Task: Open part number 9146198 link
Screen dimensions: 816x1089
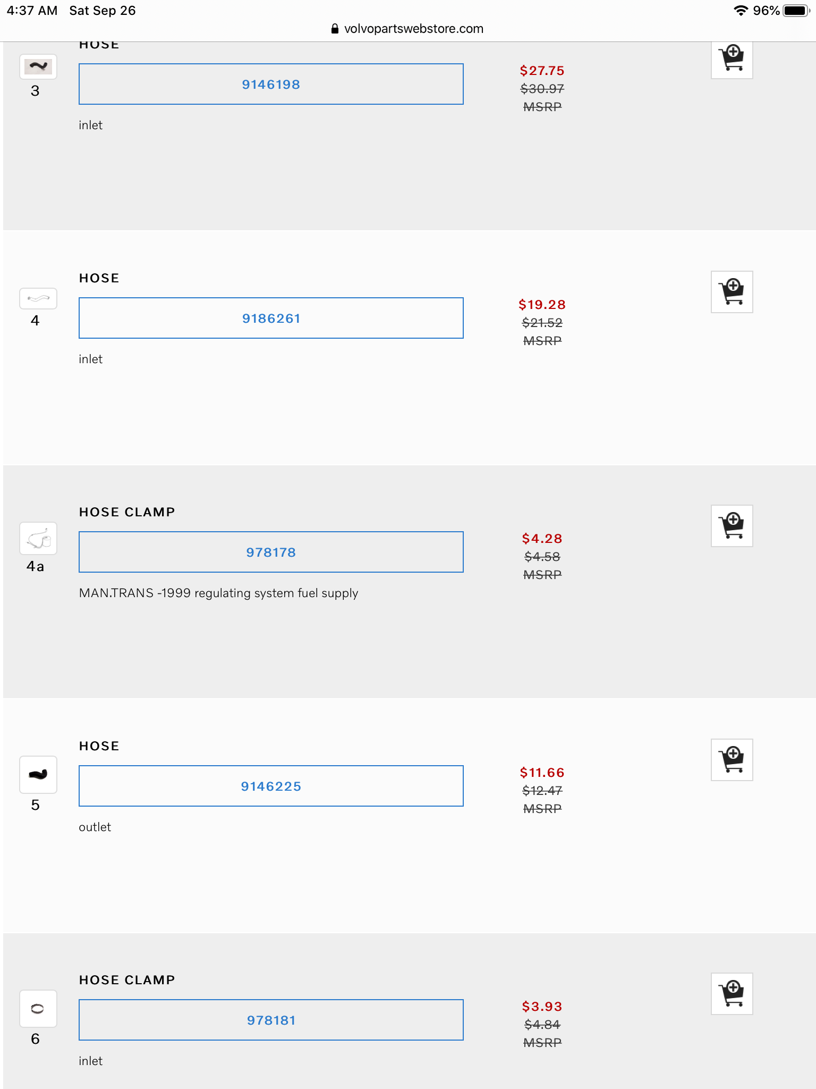Action: click(x=271, y=85)
